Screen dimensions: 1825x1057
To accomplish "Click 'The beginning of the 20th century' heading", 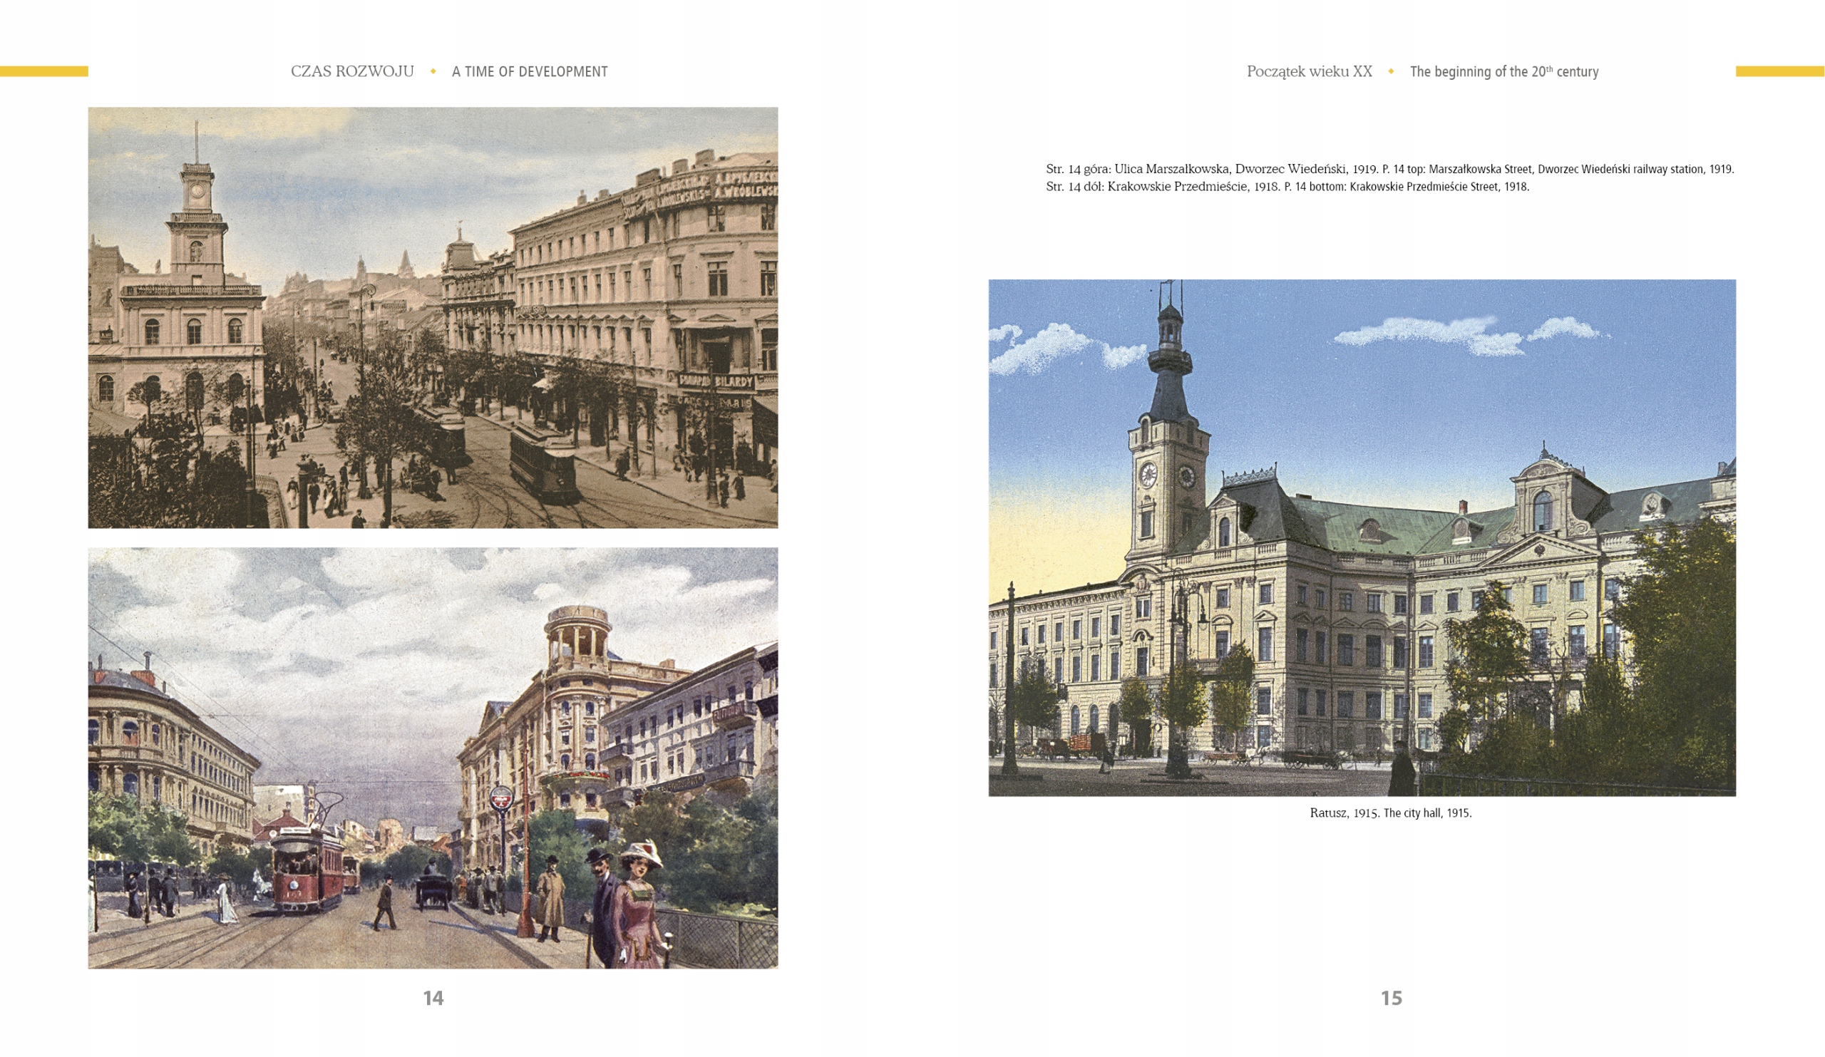I will 1503,72.
